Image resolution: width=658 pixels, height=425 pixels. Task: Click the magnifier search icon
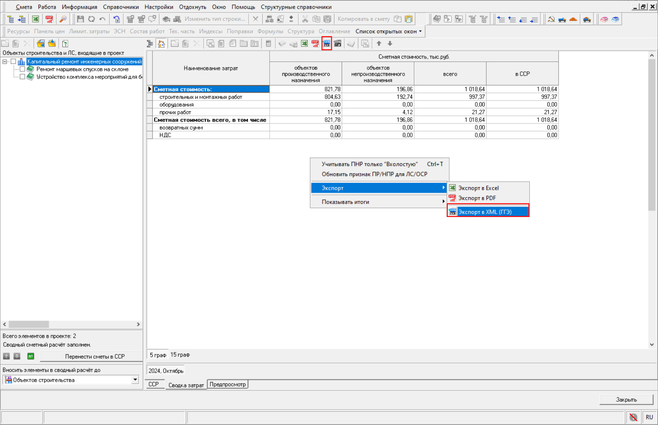63,19
